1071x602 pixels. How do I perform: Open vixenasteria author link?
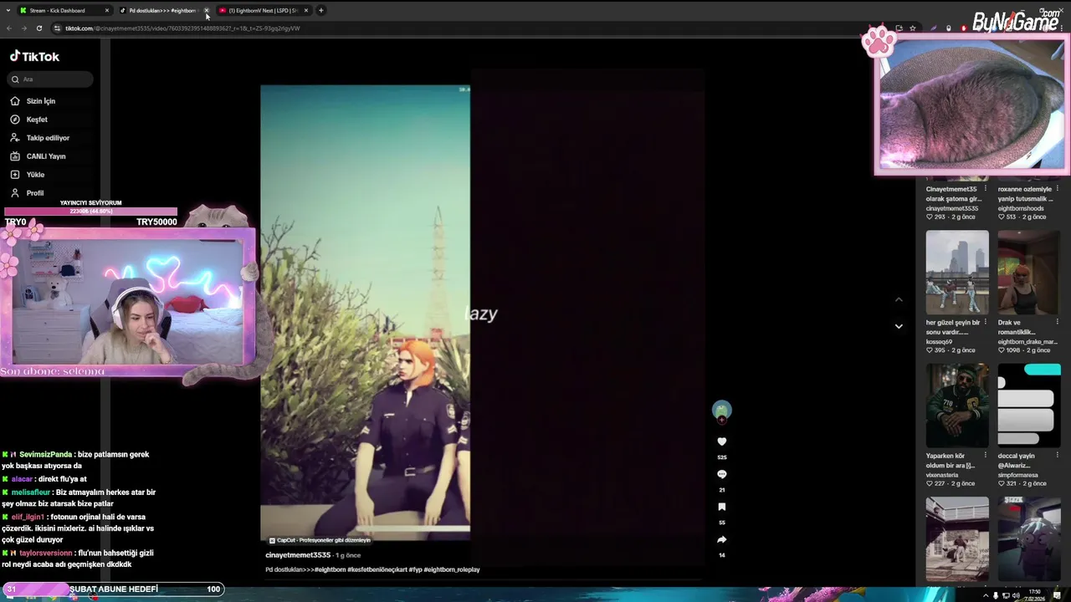943,475
